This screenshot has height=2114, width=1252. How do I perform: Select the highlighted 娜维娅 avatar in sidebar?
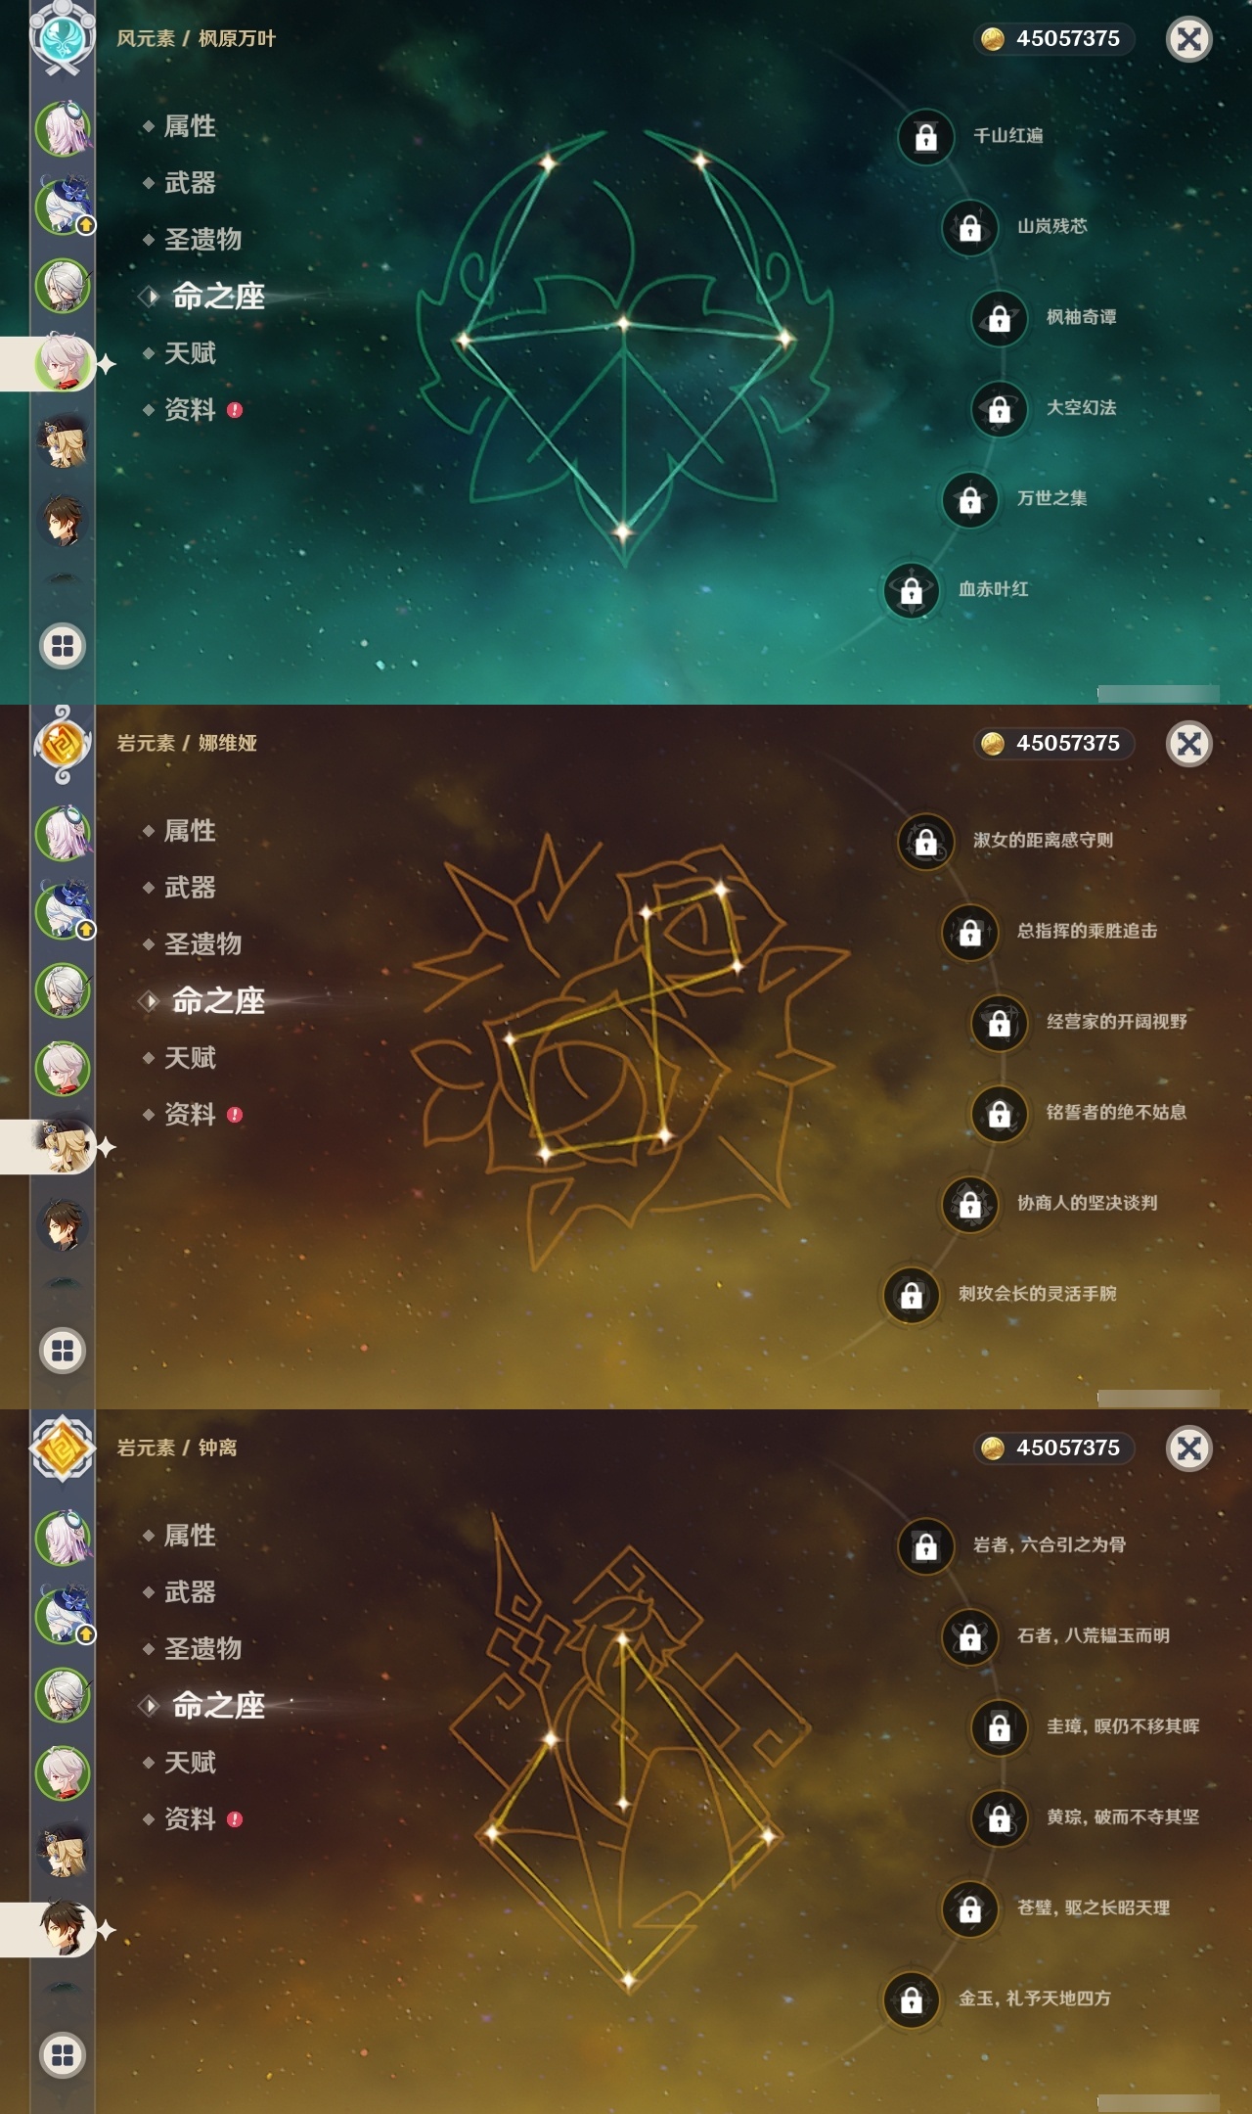[x=63, y=1146]
